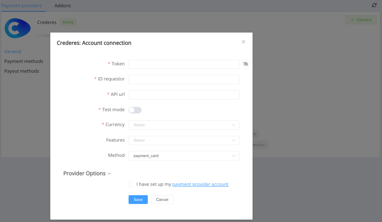Focus the Token input field
Image resolution: width=382 pixels, height=222 pixels.
184,64
